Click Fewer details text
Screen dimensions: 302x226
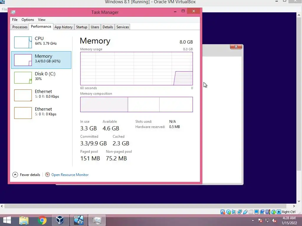point(30,175)
